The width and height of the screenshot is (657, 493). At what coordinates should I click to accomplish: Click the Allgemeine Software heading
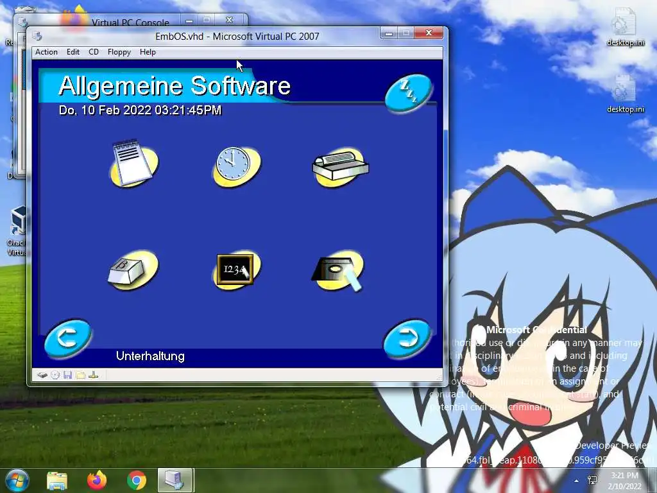point(175,86)
